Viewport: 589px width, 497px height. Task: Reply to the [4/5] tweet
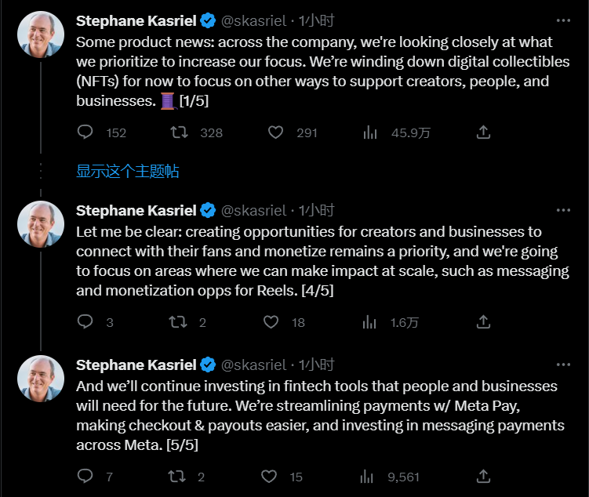pyautogui.click(x=85, y=321)
